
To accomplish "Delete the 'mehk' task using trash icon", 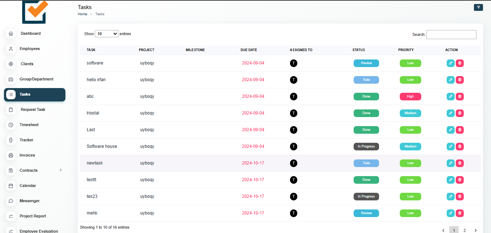I will pyautogui.click(x=460, y=213).
